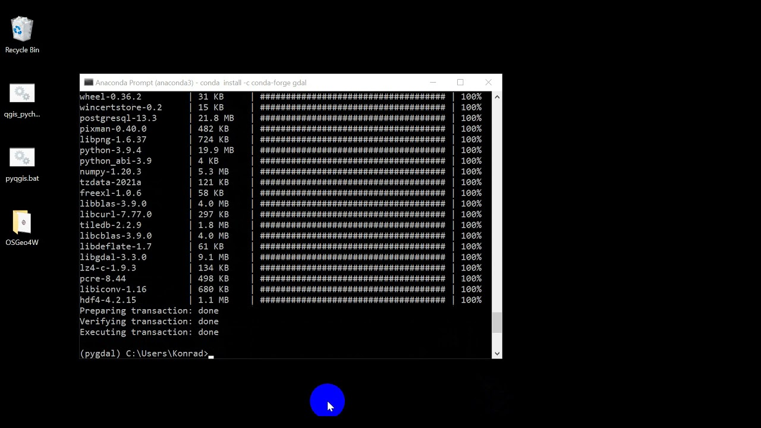Click the '21.8 MB' size for postgresql
This screenshot has width=761, height=428.
pyautogui.click(x=216, y=118)
